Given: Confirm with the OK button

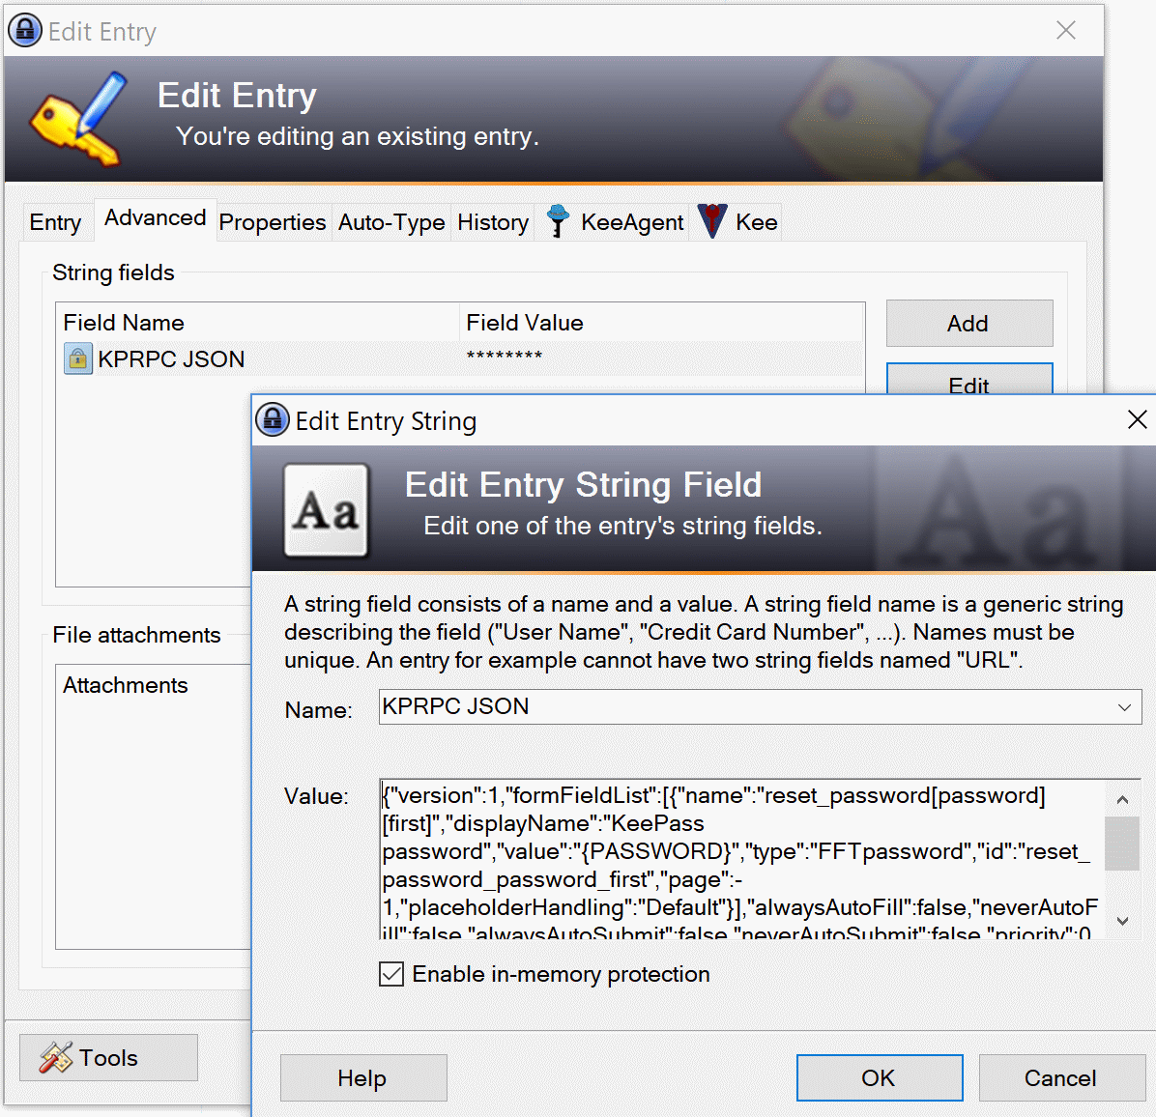Looking at the screenshot, I should pos(880,1078).
